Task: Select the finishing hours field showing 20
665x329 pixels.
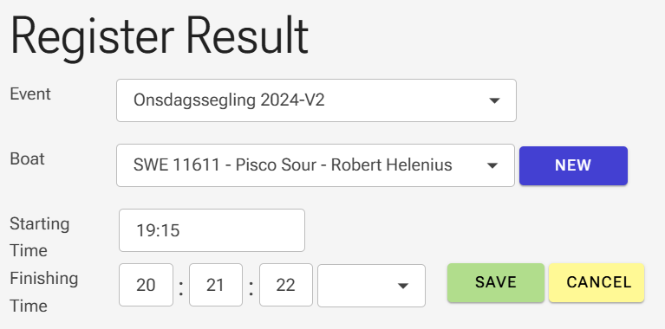Action: click(146, 285)
